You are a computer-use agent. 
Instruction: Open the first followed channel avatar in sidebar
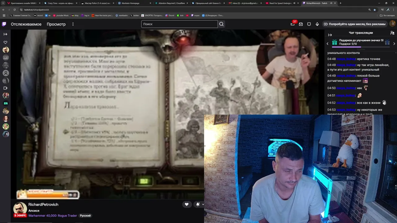6,50
